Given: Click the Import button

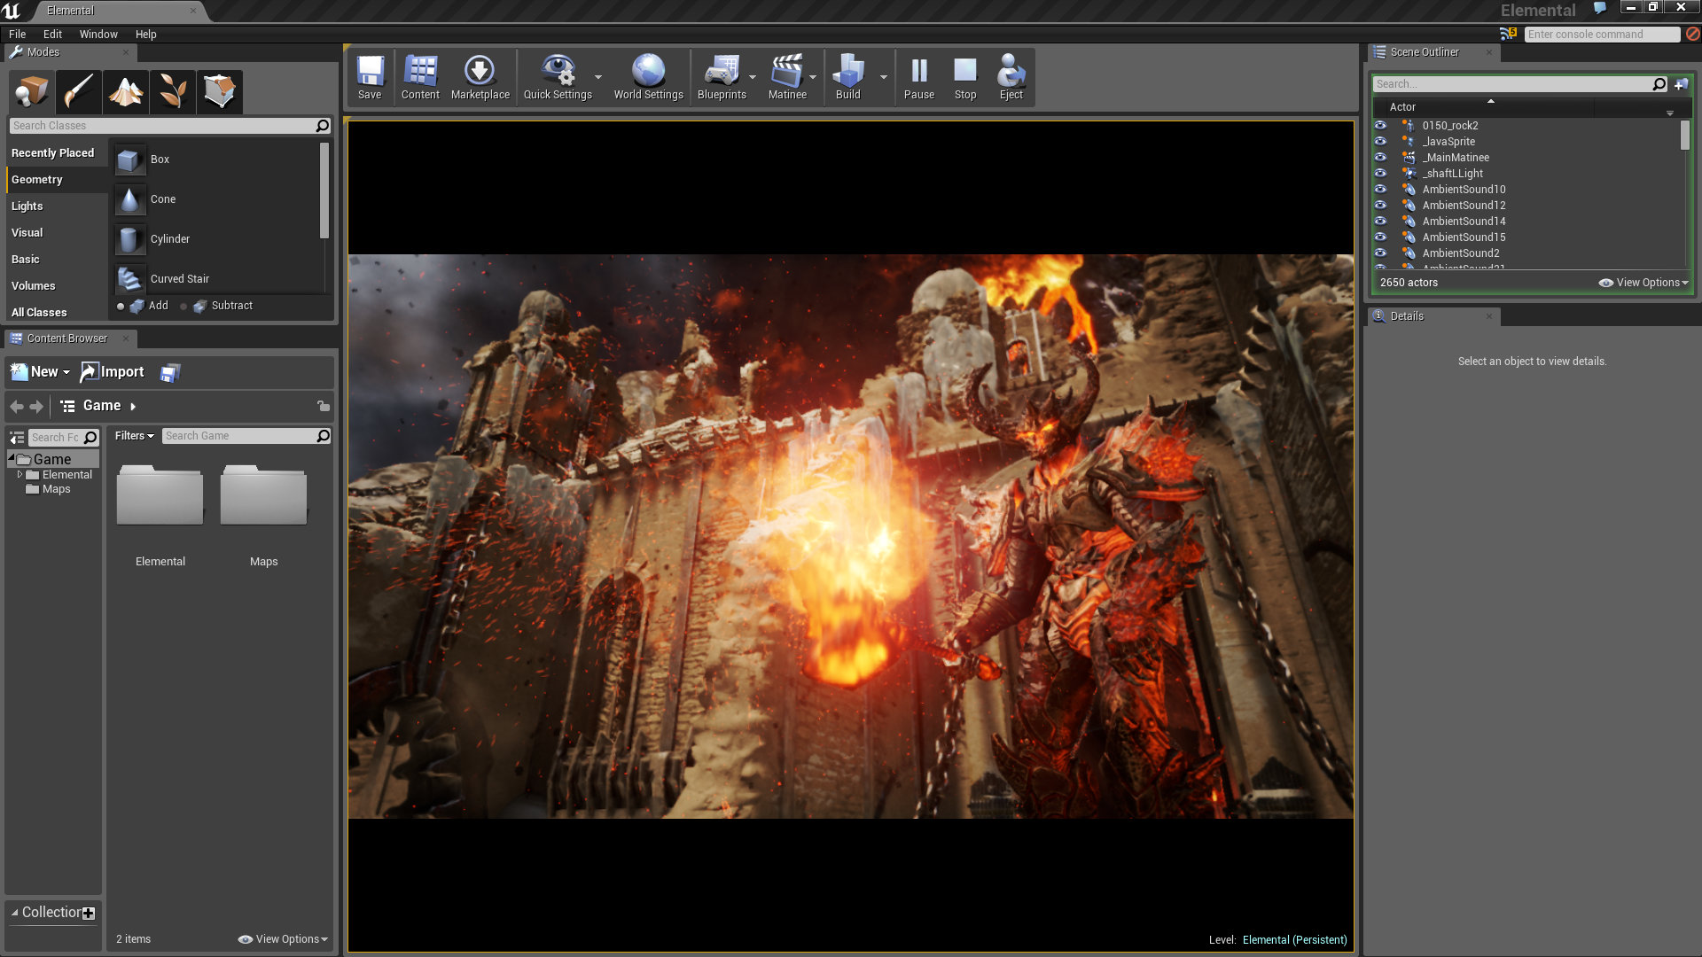Looking at the screenshot, I should point(112,372).
